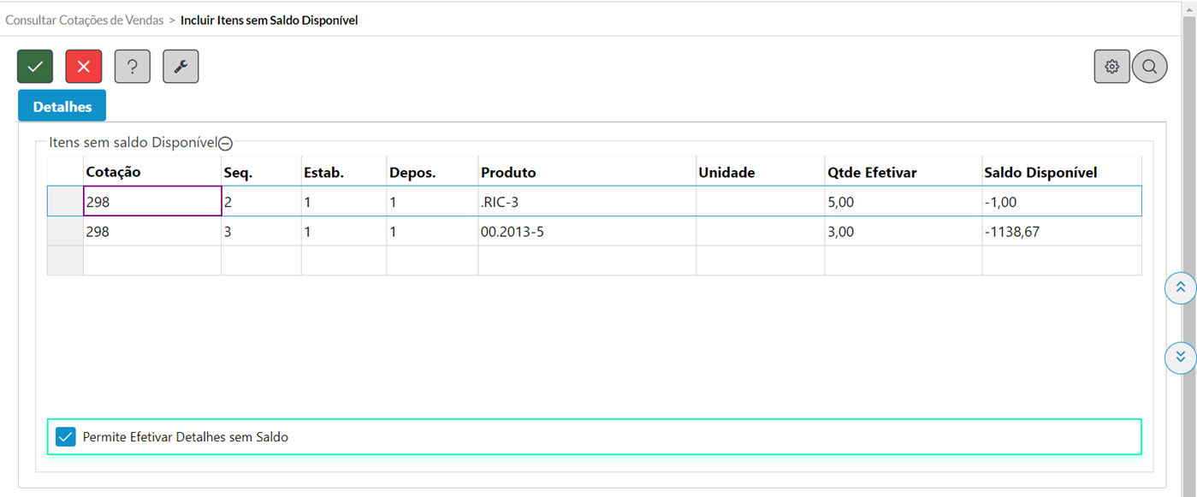The width and height of the screenshot is (1197, 497).
Task: Select product cell .RIC-3
Action: 587,202
